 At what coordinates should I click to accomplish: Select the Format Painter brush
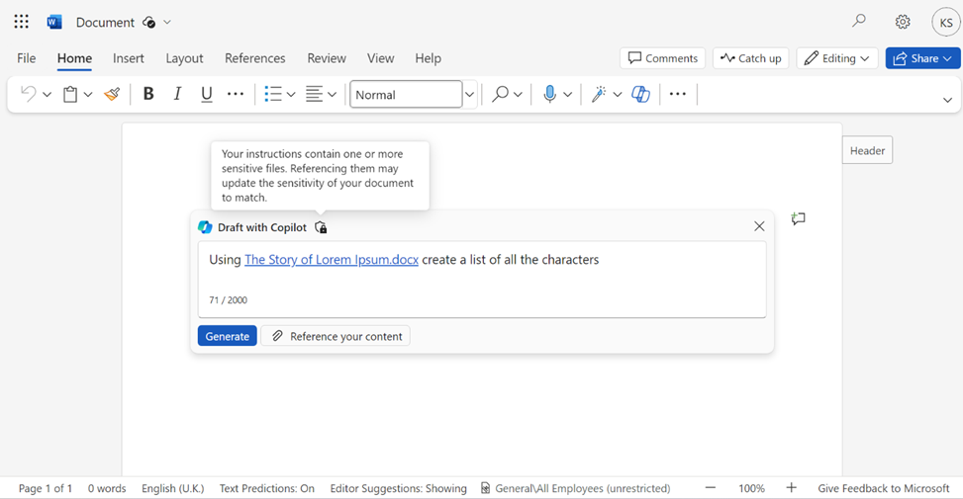pyautogui.click(x=112, y=94)
